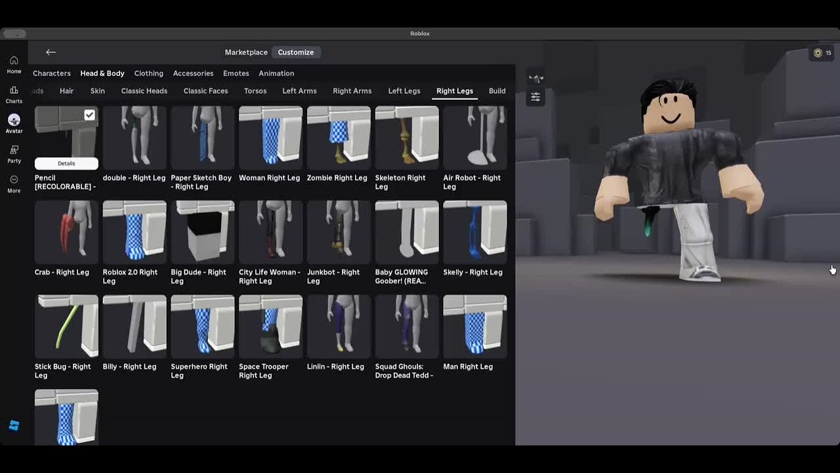Equip the Billy - Right Leg item
This screenshot has width=840, height=473.
[135, 327]
